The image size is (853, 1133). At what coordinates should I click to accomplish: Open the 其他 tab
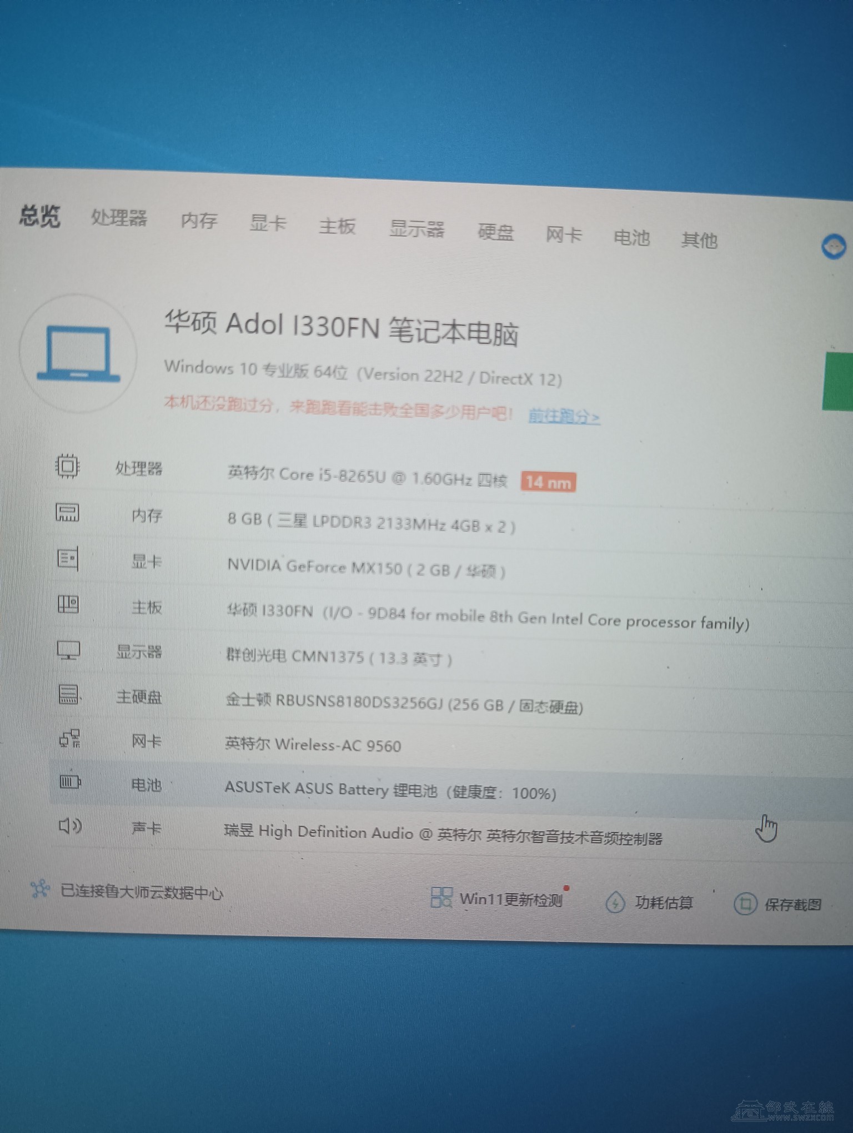tap(699, 240)
